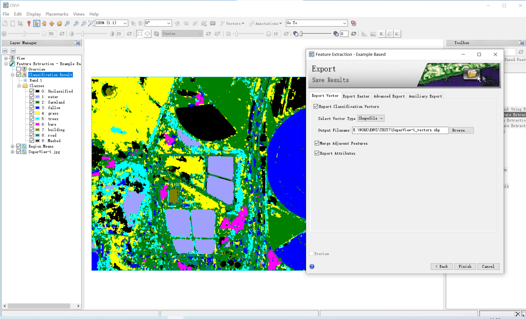
Task: Click the fixed Zoom In icon
Action: pos(76,23)
